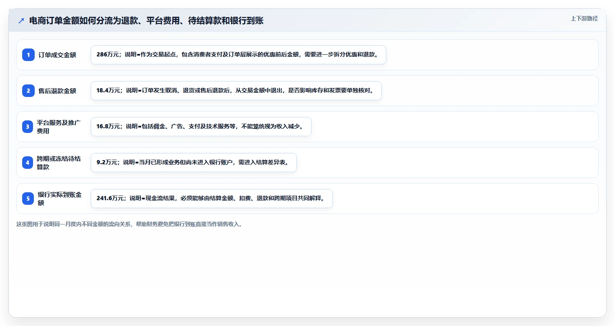
Task: Click the 银行实际到账金额 label
Action: tap(60, 199)
